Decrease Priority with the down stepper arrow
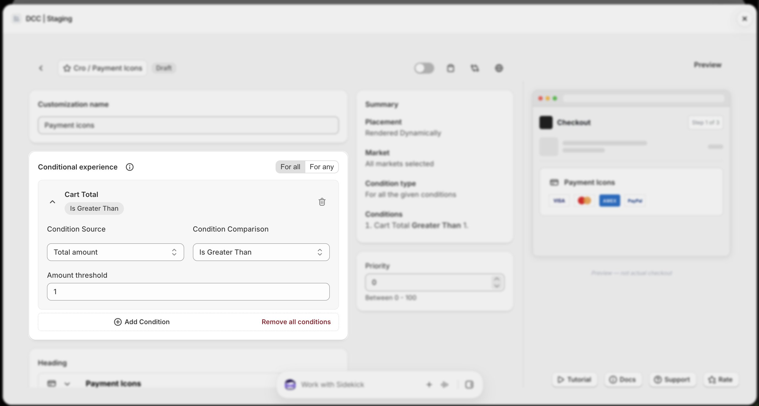Viewport: 759px width, 406px height. point(497,286)
